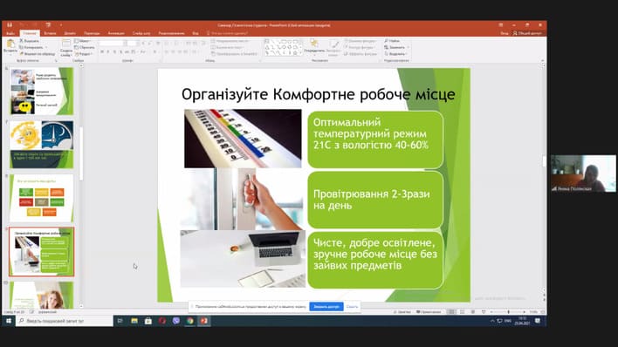Switch to the Slide Show ribbon tab
618x347 pixels.
tap(141, 33)
